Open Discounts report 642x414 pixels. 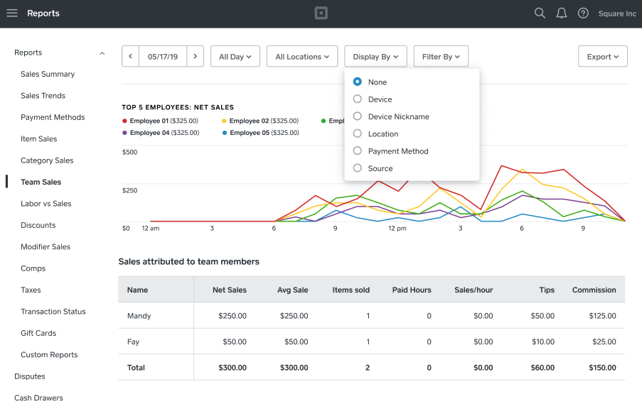[x=38, y=225]
